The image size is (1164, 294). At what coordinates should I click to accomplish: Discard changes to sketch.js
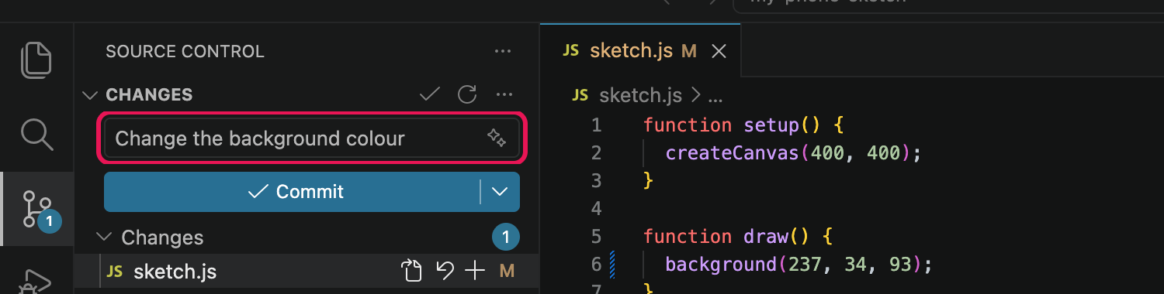click(445, 271)
